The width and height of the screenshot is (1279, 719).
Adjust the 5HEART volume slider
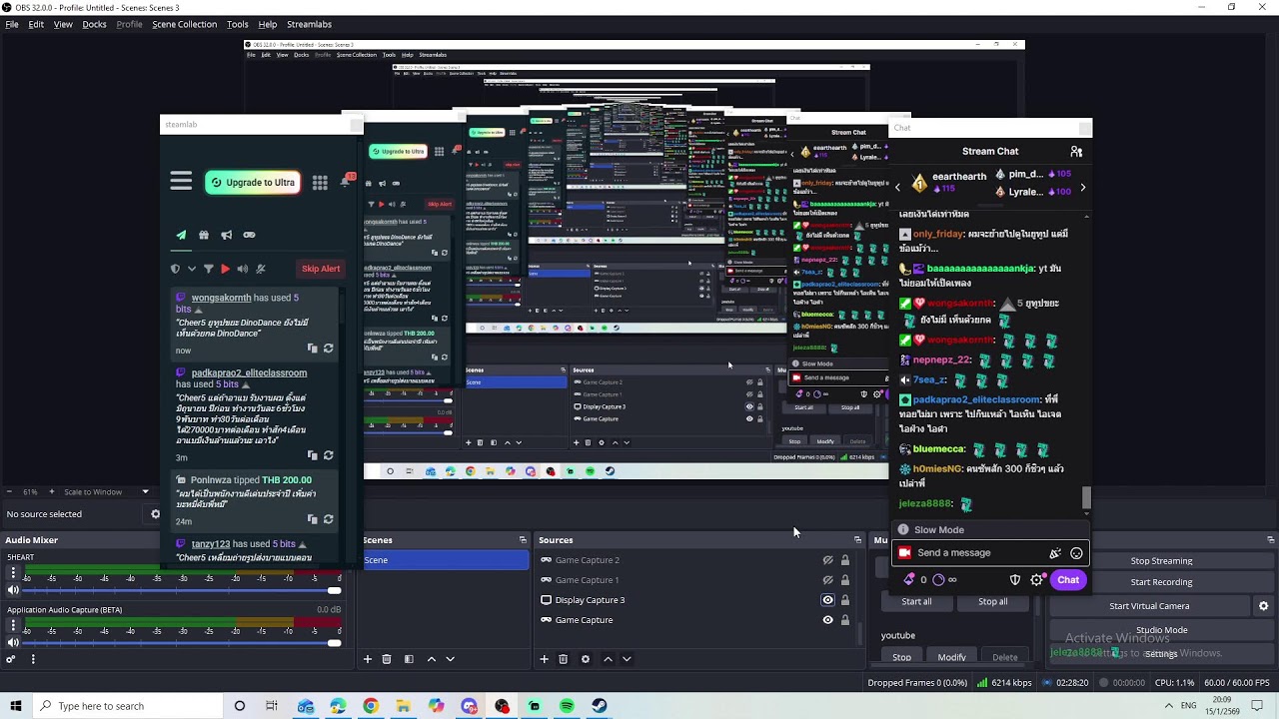pyautogui.click(x=182, y=590)
